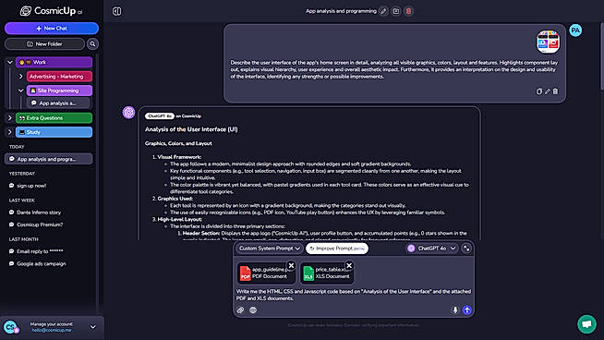Send the prompt with the blue arrow button
The width and height of the screenshot is (604, 340).
(467, 310)
